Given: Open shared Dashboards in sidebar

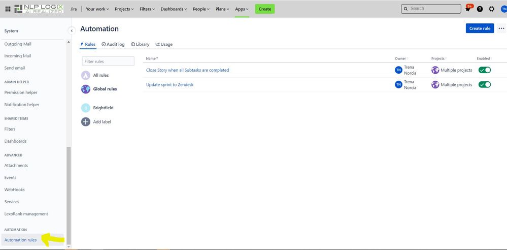Looking at the screenshot, I should 15,141.
